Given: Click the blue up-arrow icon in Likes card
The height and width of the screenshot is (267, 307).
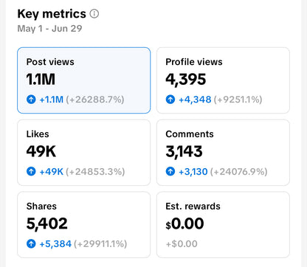Looking at the screenshot, I should [31, 171].
